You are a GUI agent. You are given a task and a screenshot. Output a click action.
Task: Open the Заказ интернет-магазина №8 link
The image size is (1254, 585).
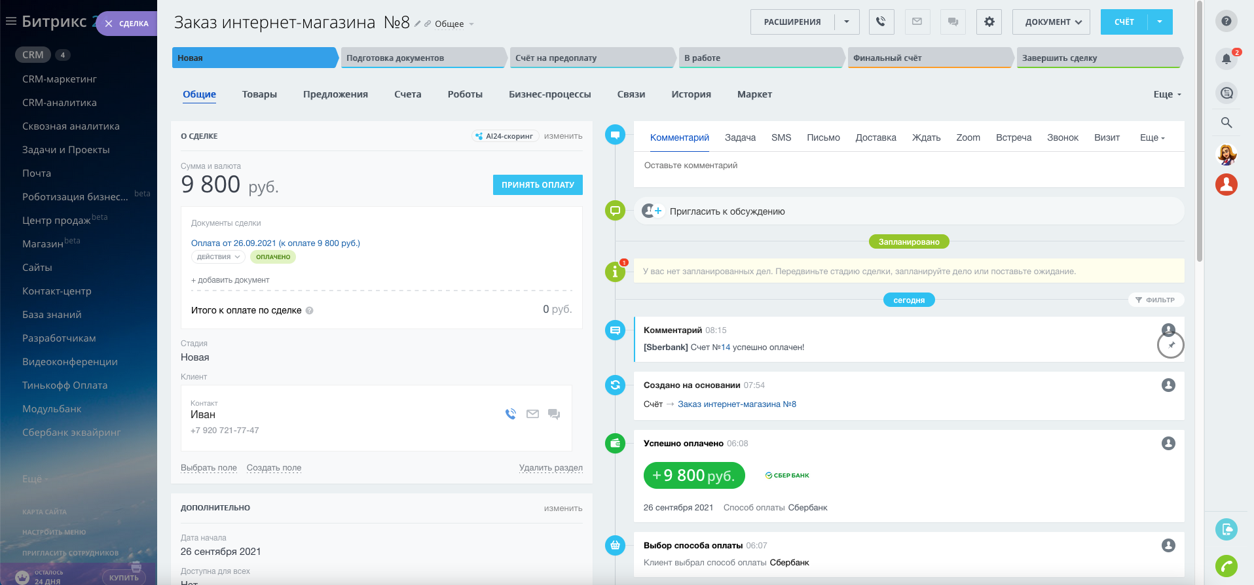click(737, 404)
